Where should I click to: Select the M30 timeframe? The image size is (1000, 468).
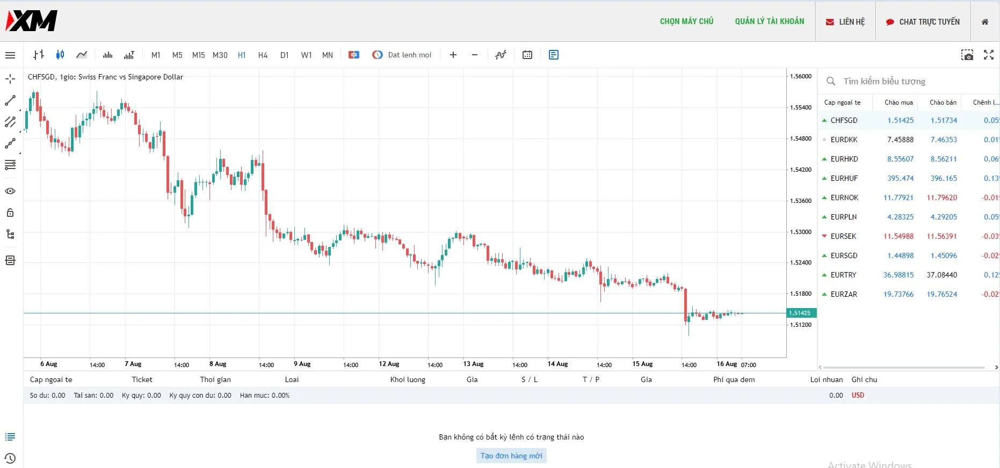coord(220,55)
